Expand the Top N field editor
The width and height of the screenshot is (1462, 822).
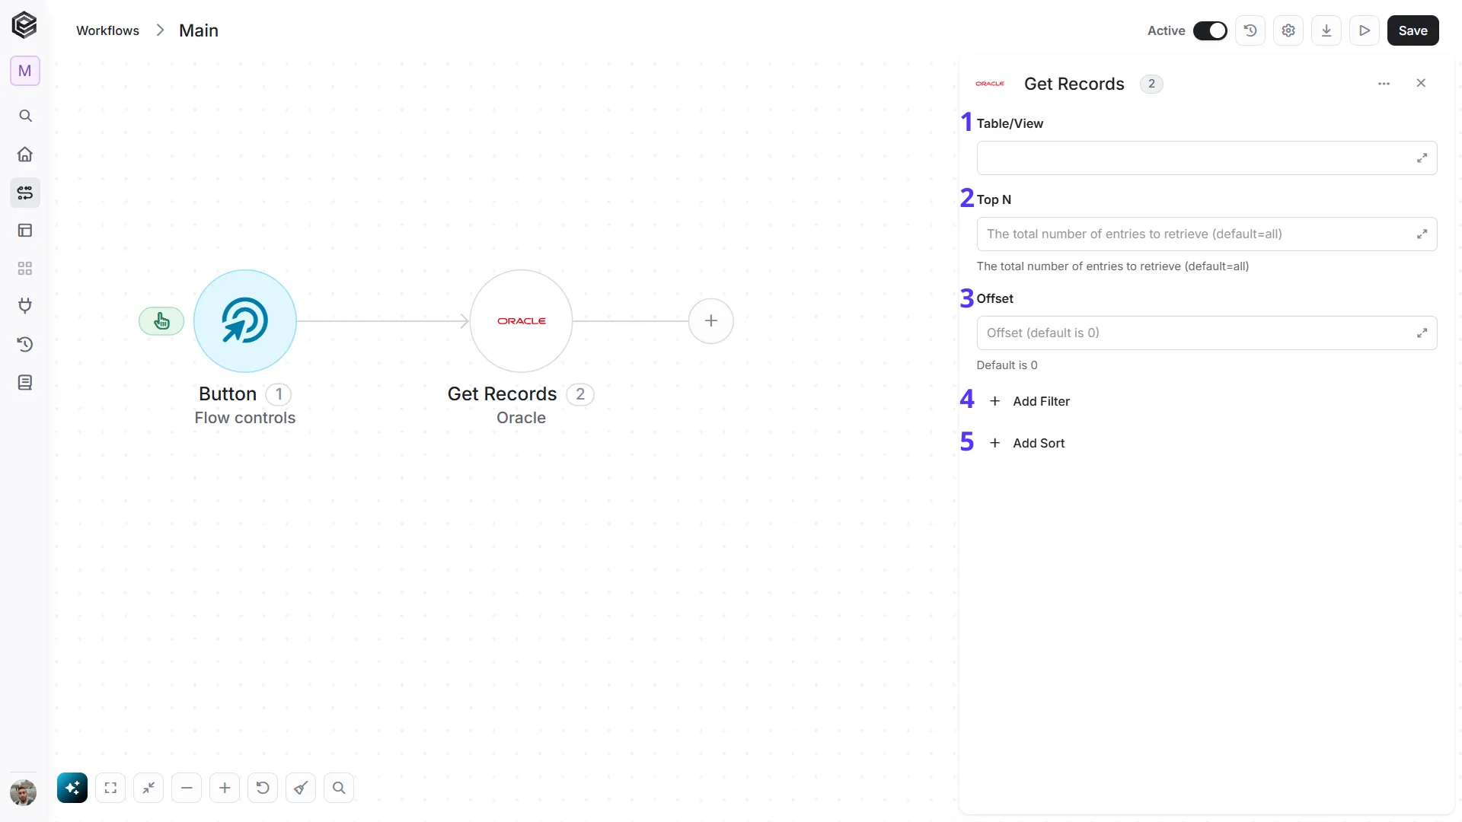point(1422,234)
